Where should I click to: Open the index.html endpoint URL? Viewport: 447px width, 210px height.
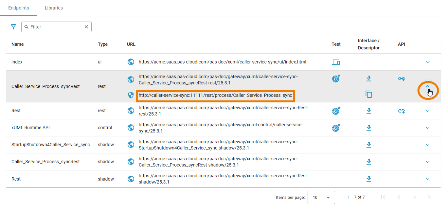coord(222,62)
